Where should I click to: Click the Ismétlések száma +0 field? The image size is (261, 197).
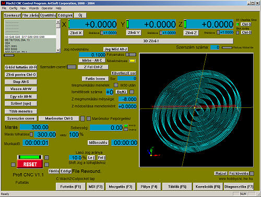click(x=110, y=92)
